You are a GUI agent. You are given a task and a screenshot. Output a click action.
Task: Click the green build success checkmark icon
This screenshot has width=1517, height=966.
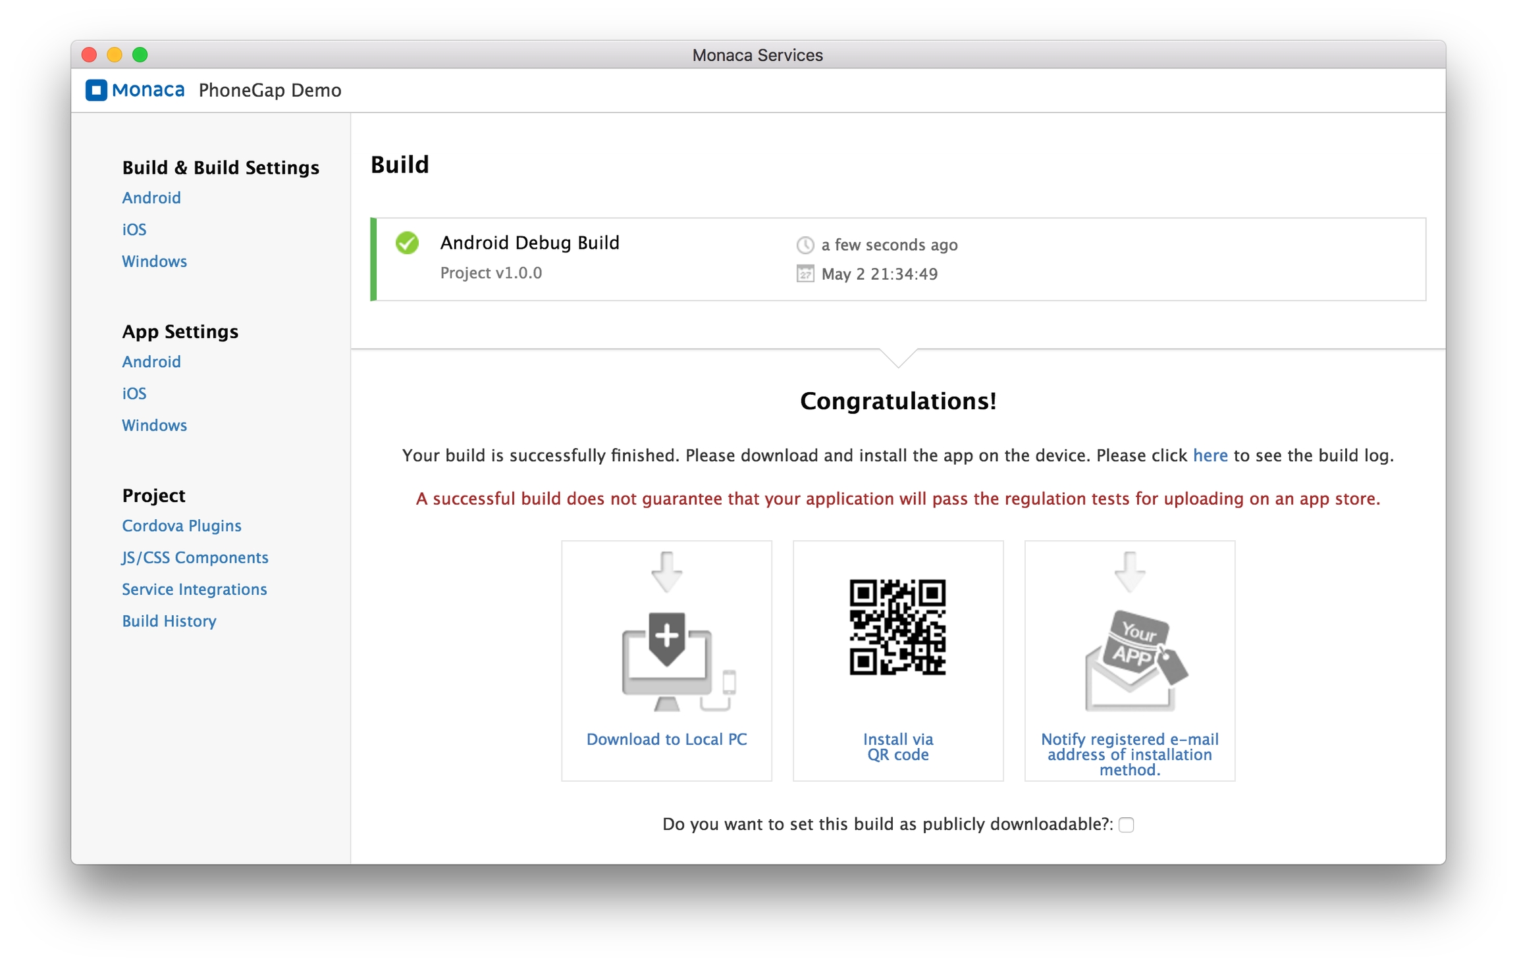coord(407,243)
